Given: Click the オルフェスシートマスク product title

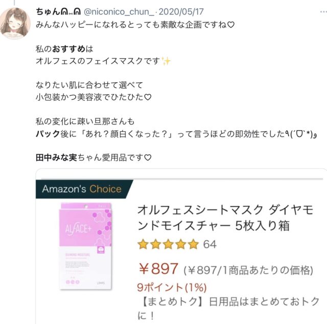Looking at the screenshot, I should [225, 218].
